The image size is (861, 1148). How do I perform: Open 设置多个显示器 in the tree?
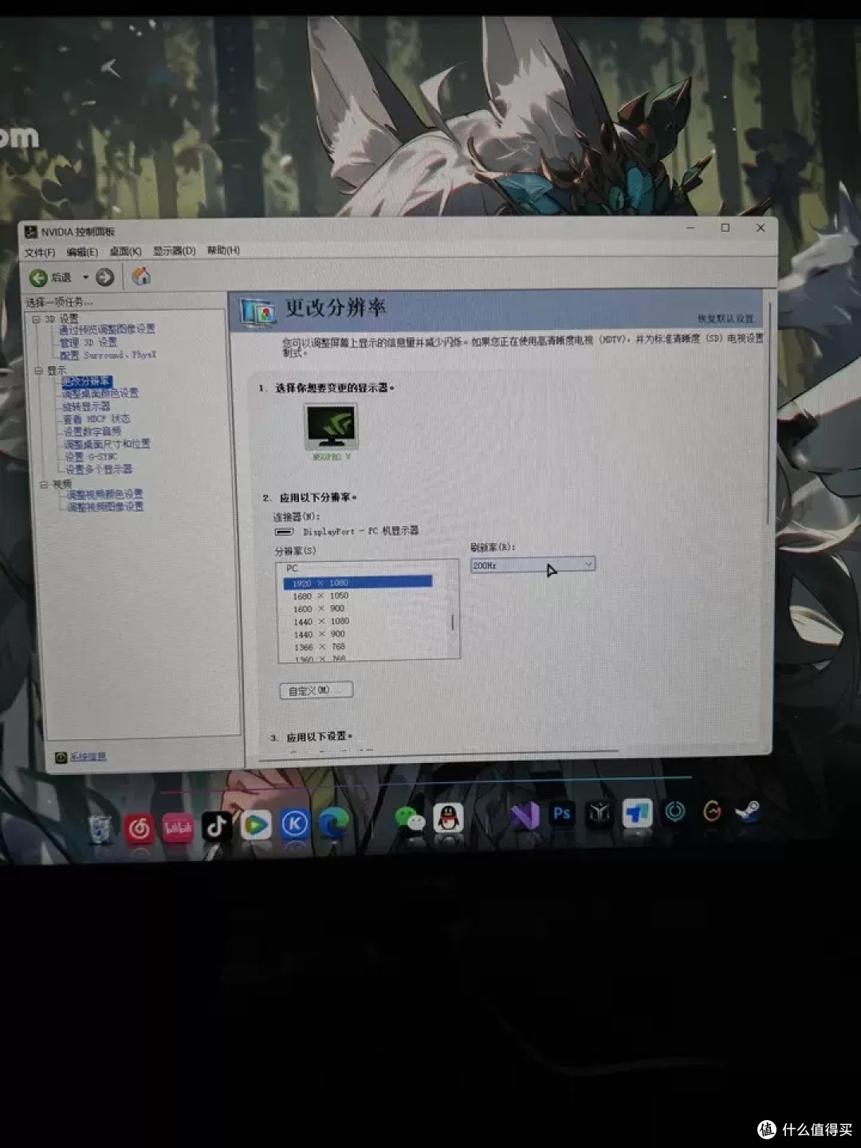(99, 469)
